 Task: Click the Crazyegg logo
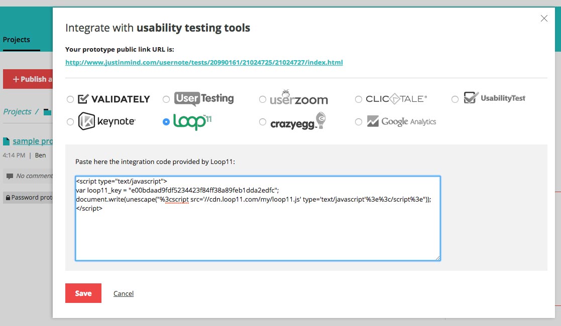[298, 121]
